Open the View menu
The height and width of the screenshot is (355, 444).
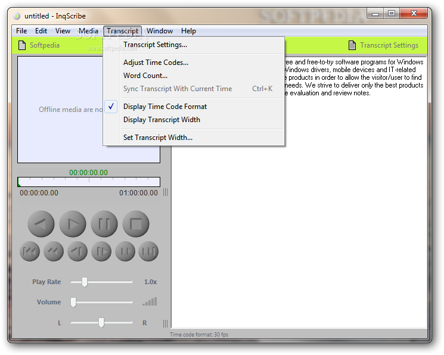pyautogui.click(x=63, y=31)
